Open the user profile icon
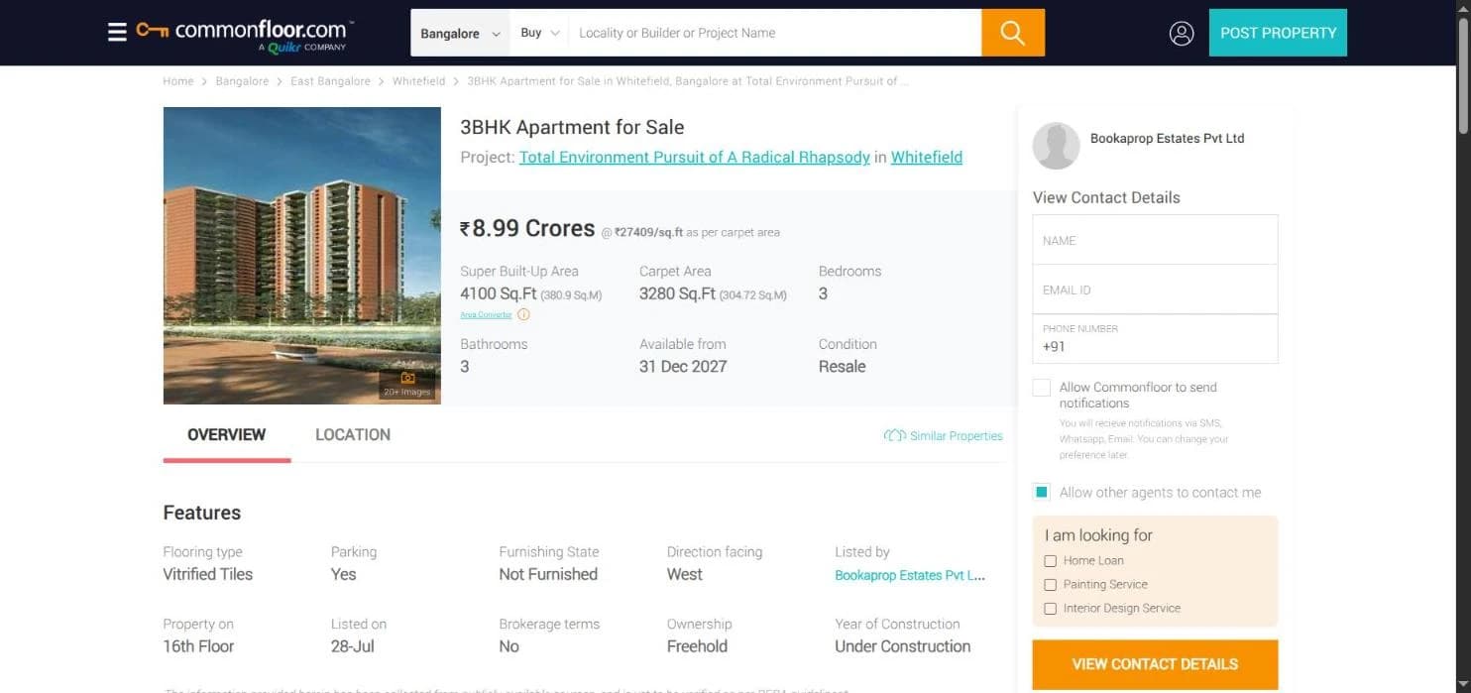 pos(1181,33)
